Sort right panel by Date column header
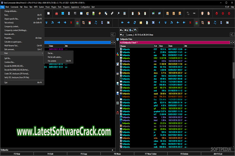235x156 pixels. coord(176,46)
